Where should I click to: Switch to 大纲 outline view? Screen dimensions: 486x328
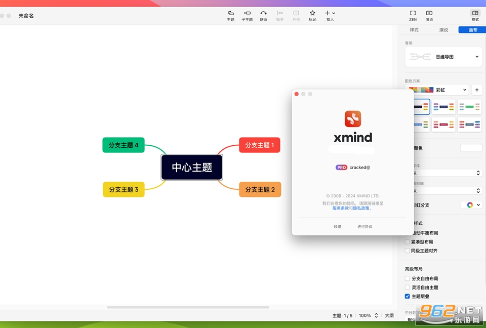[x=389, y=315]
